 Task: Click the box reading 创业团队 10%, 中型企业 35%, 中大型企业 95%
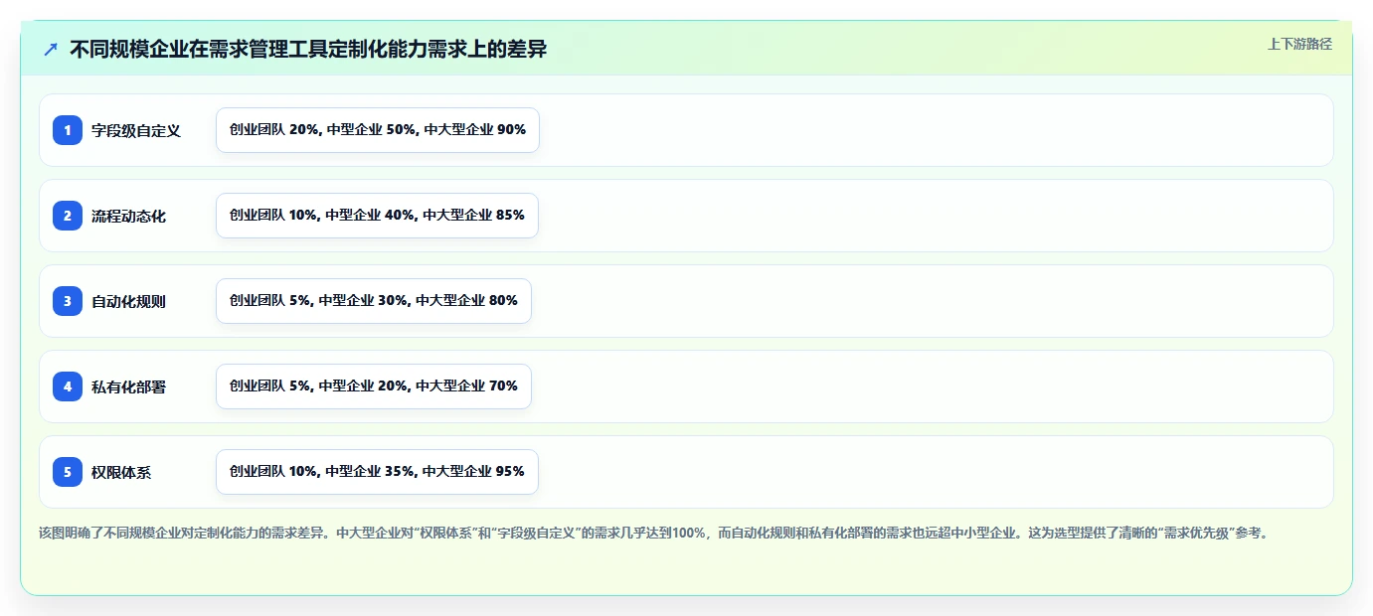pyautogui.click(x=377, y=472)
